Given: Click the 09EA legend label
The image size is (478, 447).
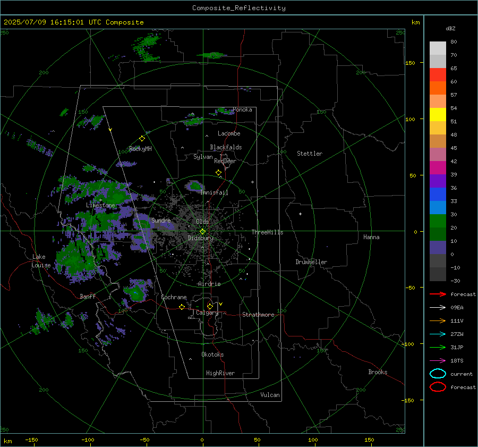Looking at the screenshot, I should tap(457, 308).
